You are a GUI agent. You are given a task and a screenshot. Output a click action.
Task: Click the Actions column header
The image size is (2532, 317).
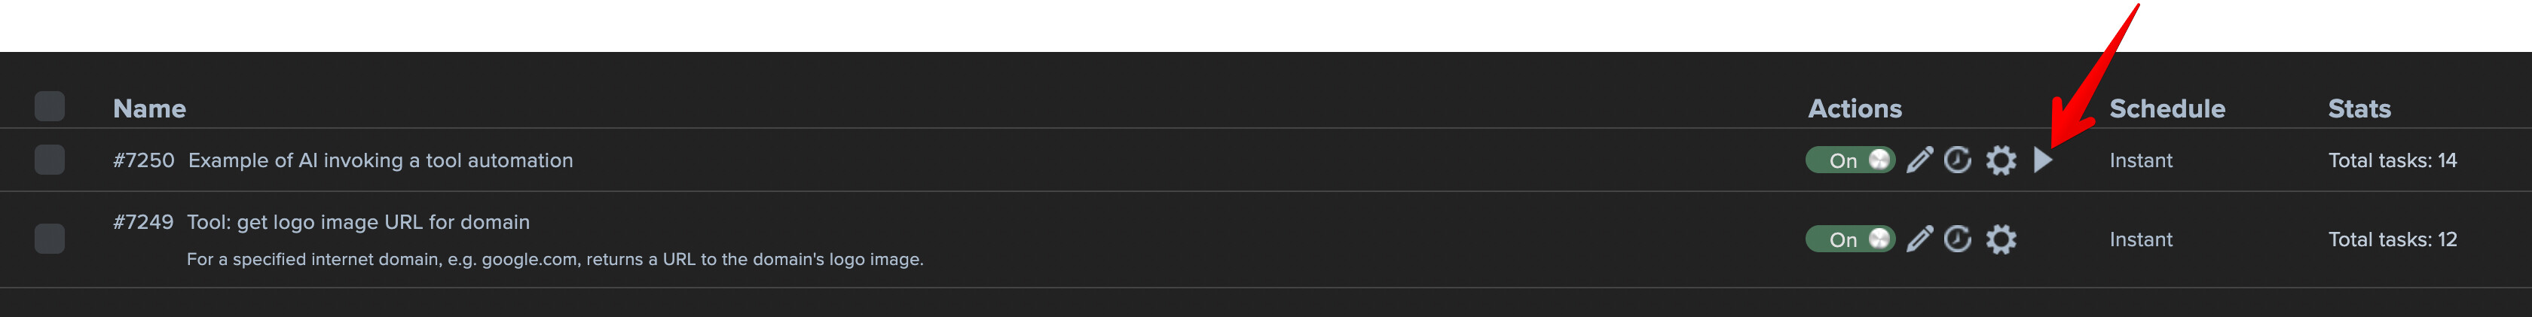click(x=1855, y=108)
